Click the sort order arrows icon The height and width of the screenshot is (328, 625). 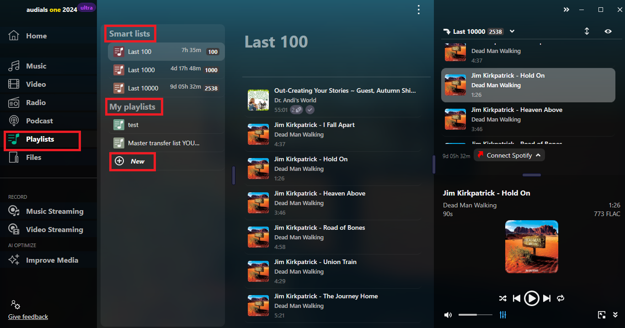(587, 32)
